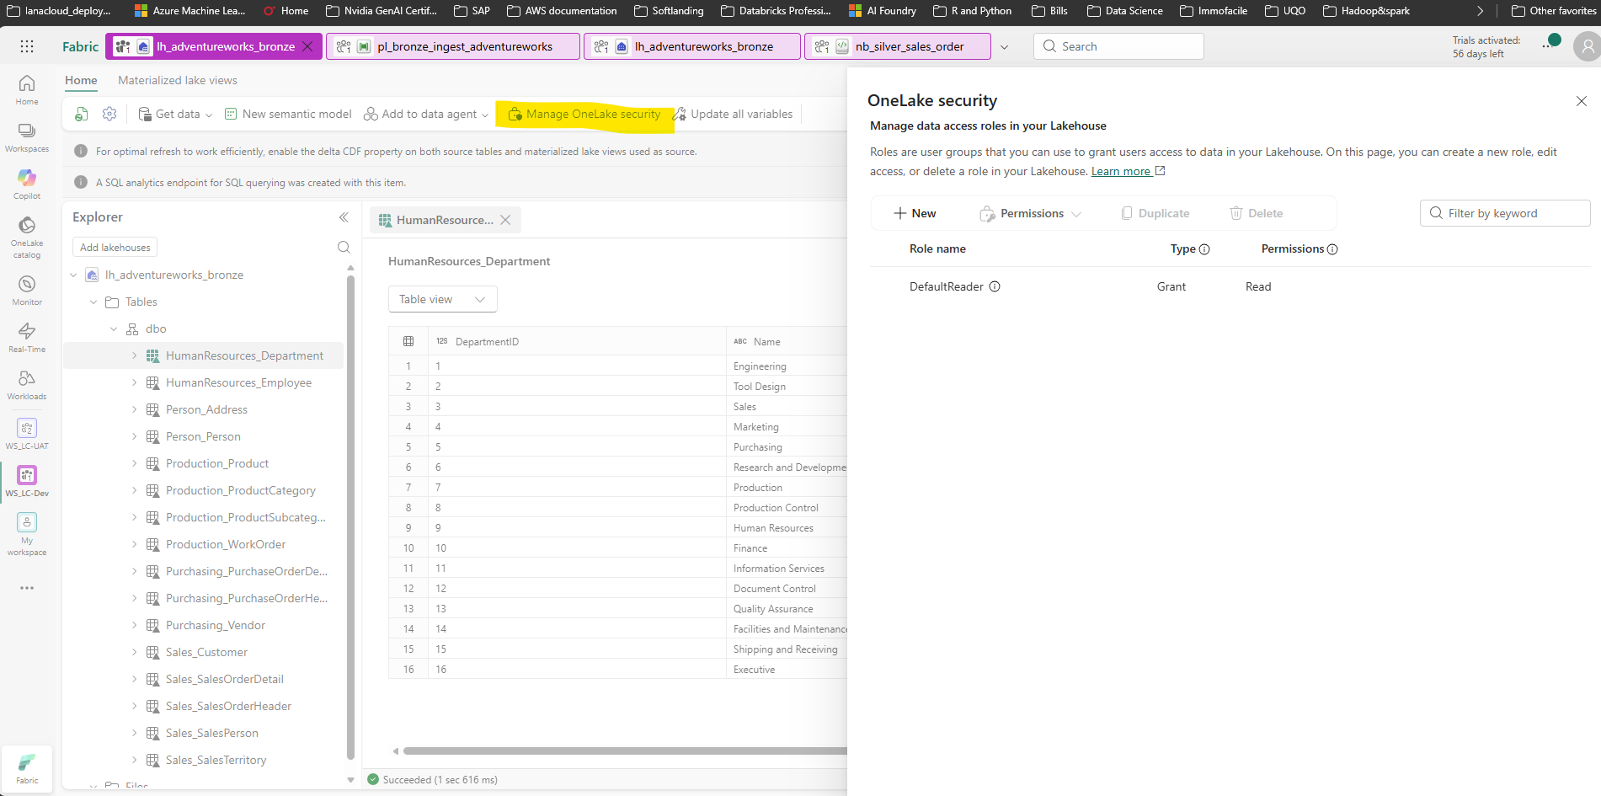Open the Other favorites bookmark folder

click(1554, 11)
